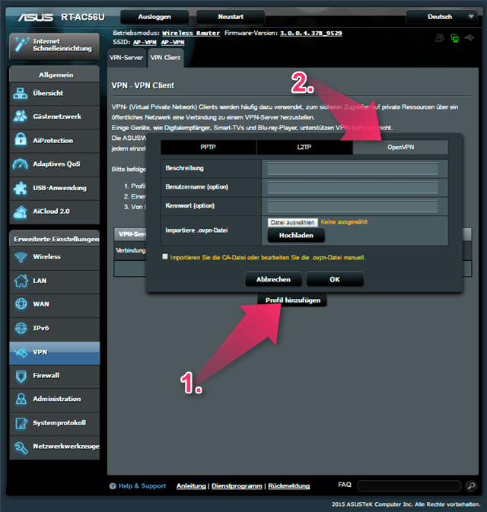The width and height of the screenshot is (487, 512).
Task: Open the Firewall shield icon
Action: tap(21, 376)
